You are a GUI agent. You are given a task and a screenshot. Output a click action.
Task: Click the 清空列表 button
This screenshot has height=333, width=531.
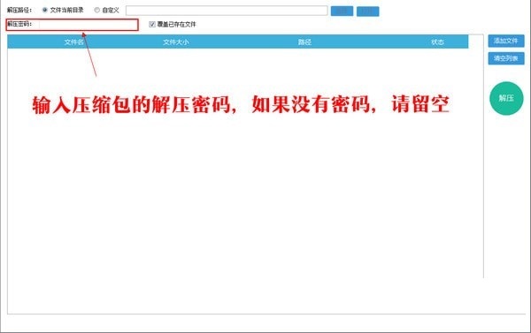click(506, 58)
